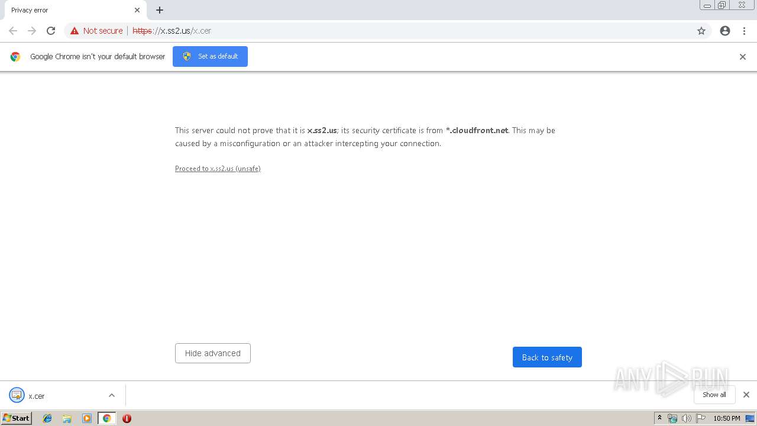Open media player icon in taskbar

click(x=87, y=418)
